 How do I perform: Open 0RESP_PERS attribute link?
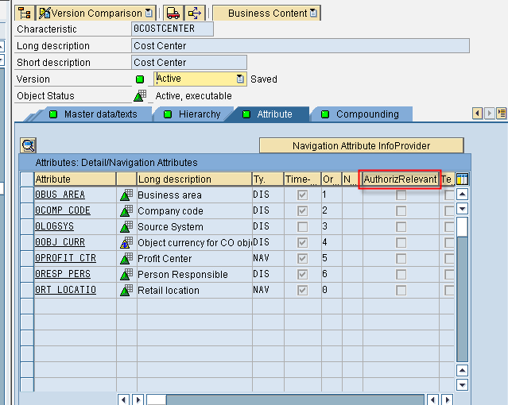[x=63, y=274]
